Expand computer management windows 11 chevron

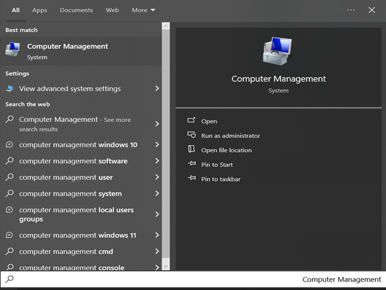click(157, 235)
